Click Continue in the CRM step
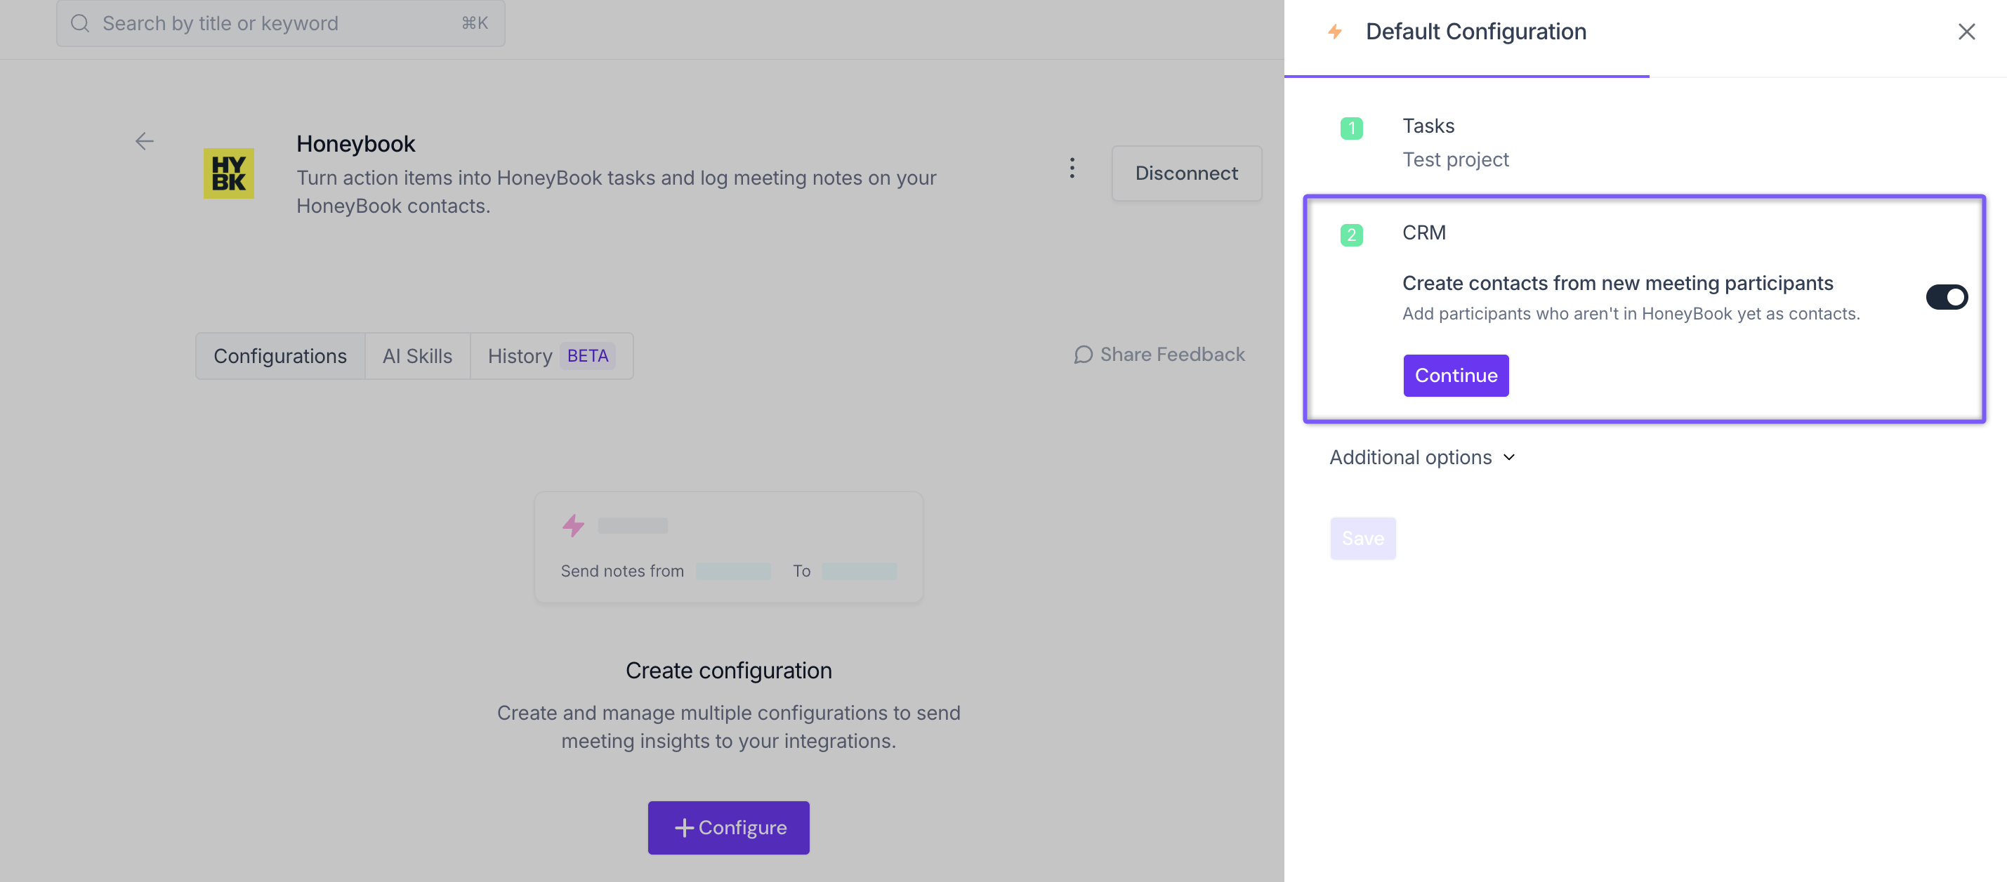This screenshot has width=2007, height=882. tap(1455, 376)
